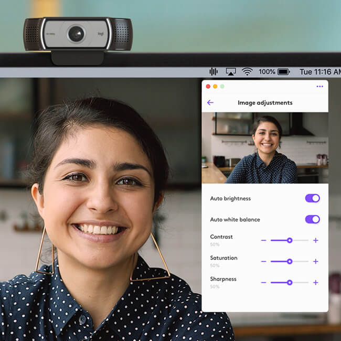Disable the Auto brightness toggle
This screenshot has width=341, height=341.
click(312, 198)
